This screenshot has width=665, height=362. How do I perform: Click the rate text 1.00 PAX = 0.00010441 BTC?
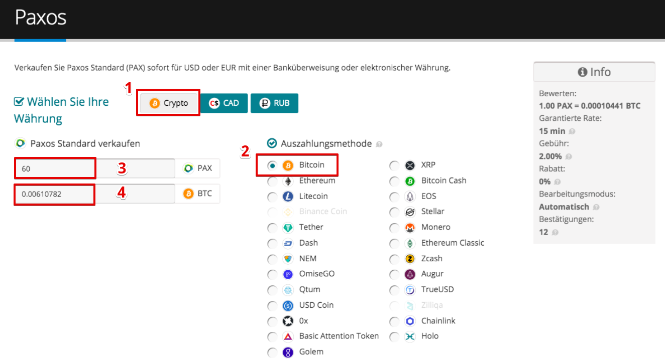click(590, 106)
